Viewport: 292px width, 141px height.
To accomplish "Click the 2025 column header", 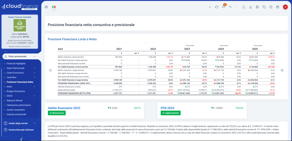I will pyautogui.click(x=255, y=49).
